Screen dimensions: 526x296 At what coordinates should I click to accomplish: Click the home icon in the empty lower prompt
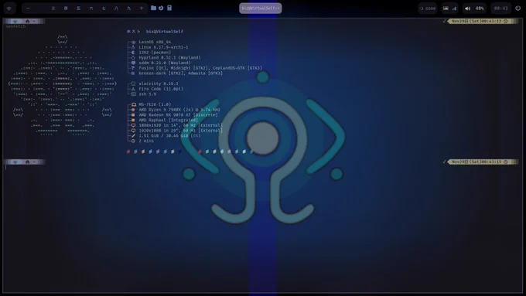(x=28, y=162)
